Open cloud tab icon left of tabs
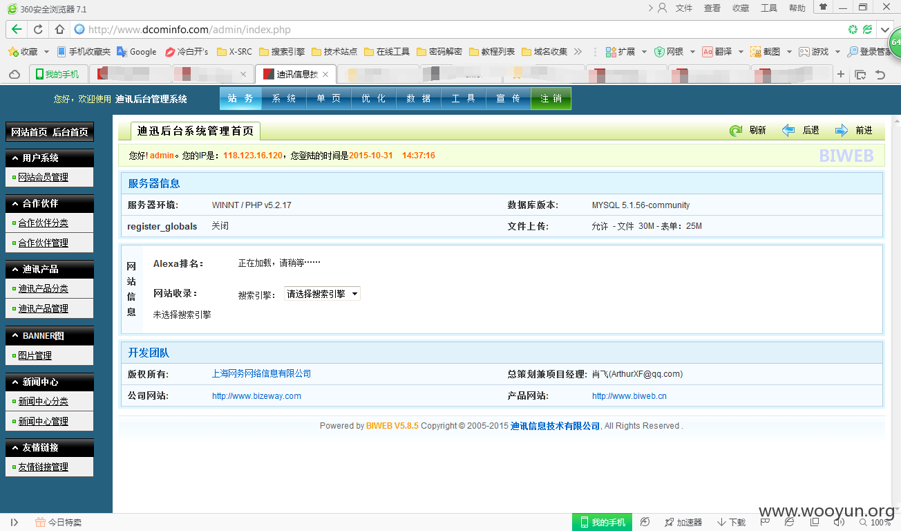Viewport: 901px width, 531px height. [14, 75]
